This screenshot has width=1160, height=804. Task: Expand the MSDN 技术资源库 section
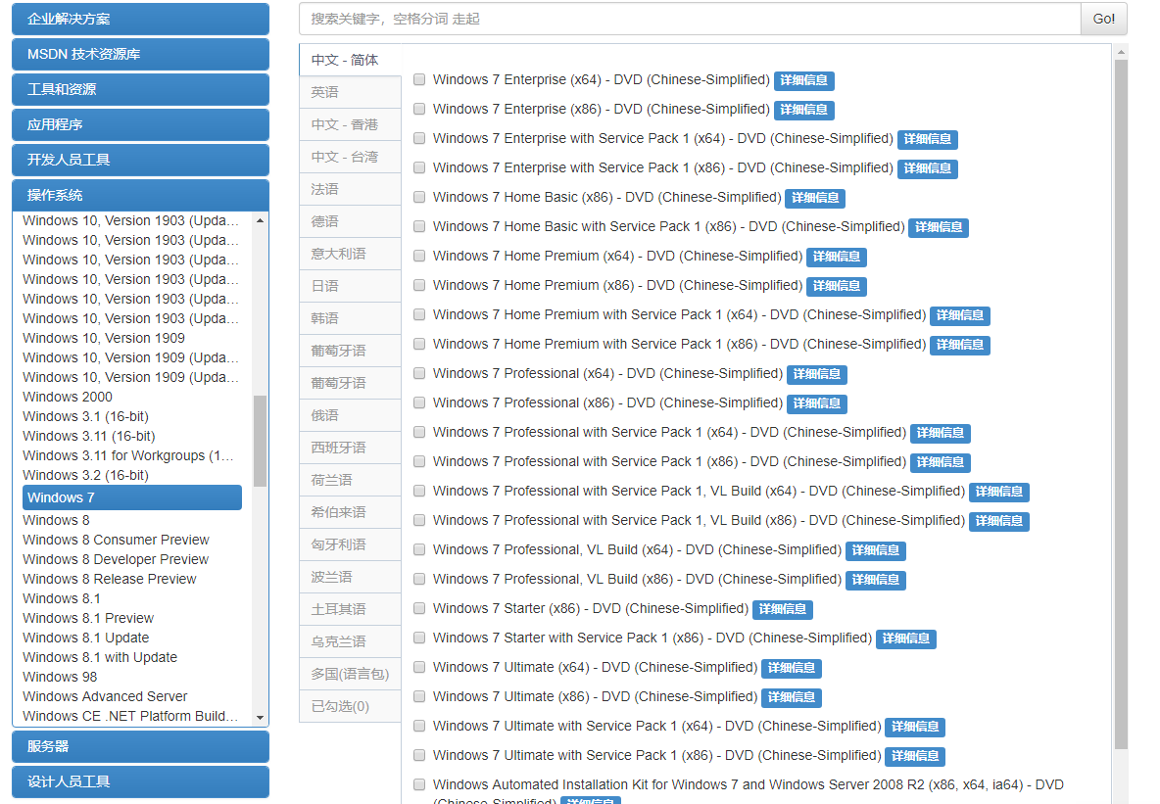pos(140,54)
